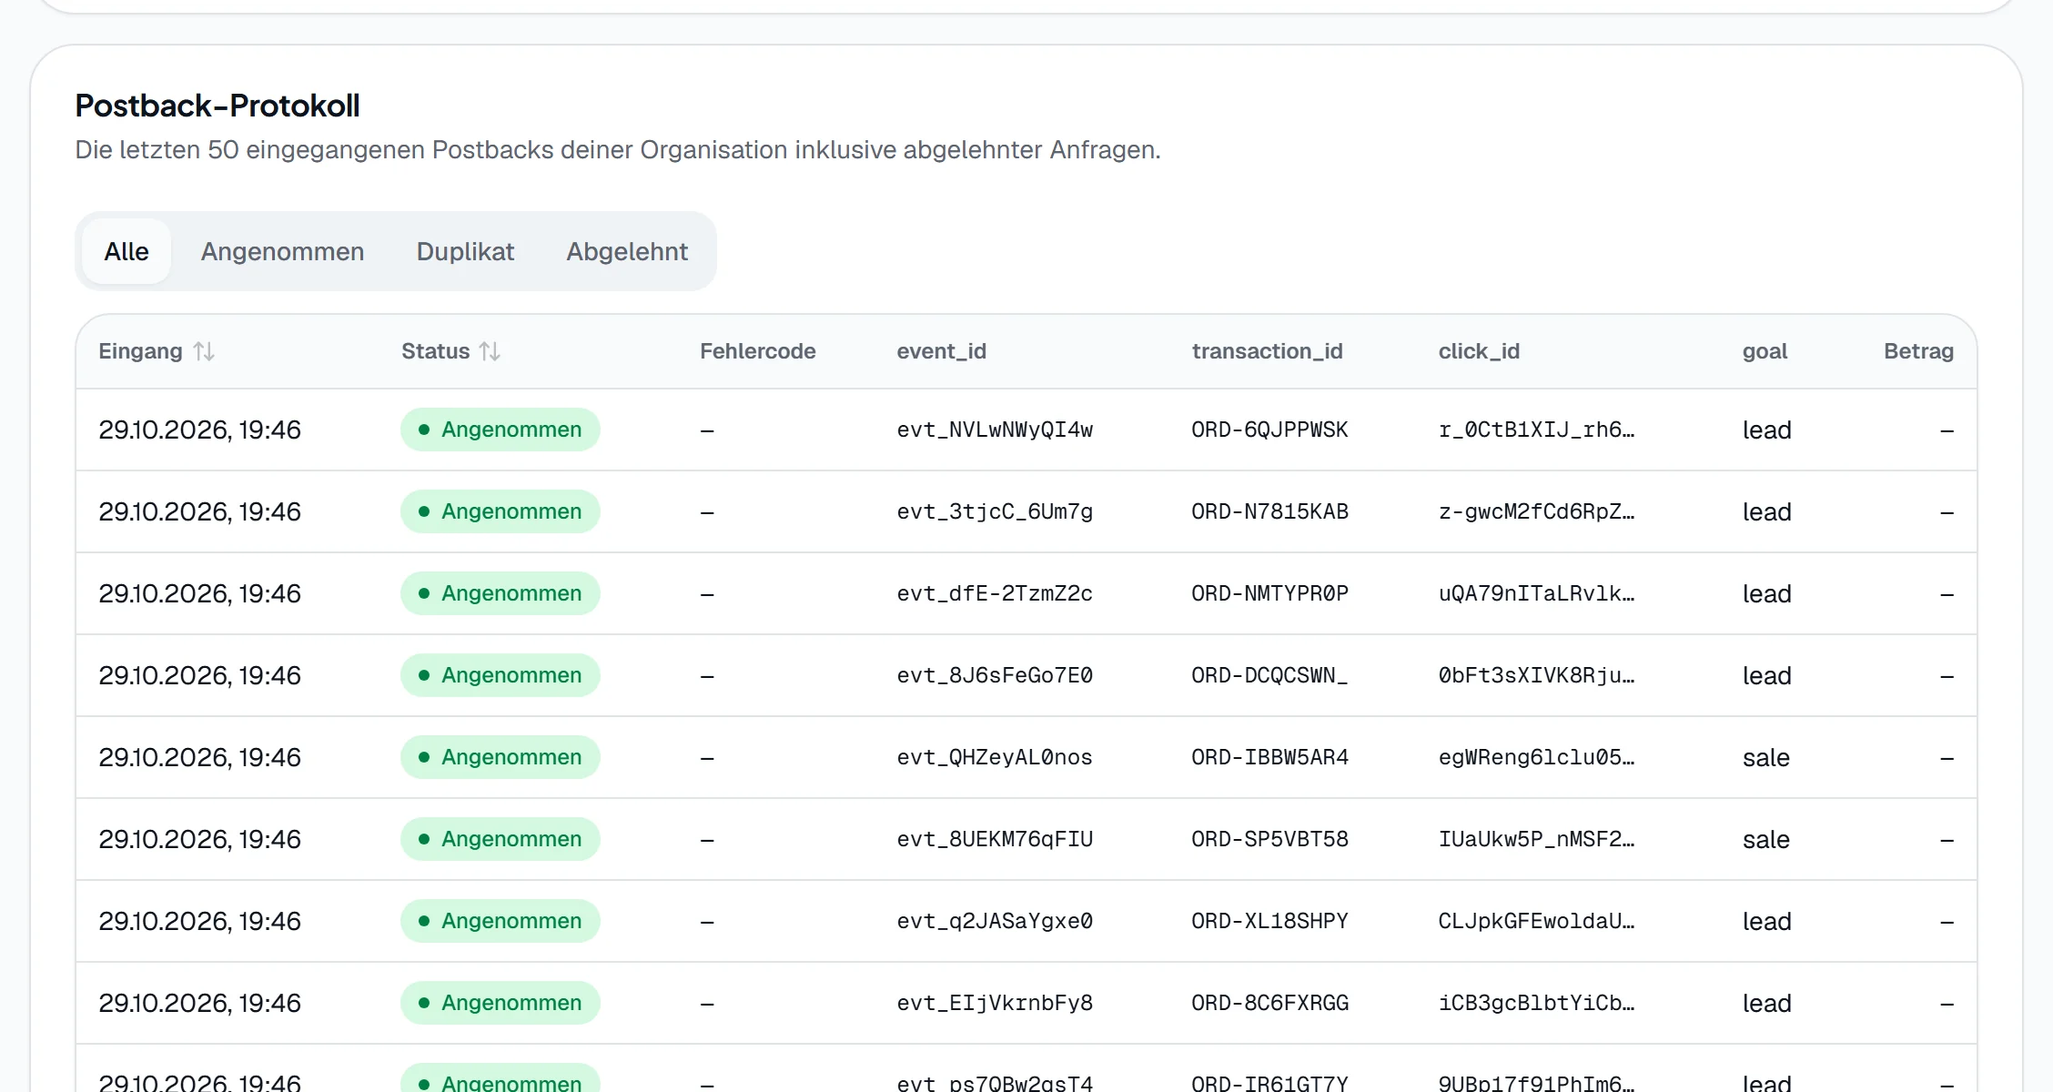This screenshot has height=1092, width=2053.
Task: Show Duplikat postbacks tab
Action: pyautogui.click(x=465, y=251)
